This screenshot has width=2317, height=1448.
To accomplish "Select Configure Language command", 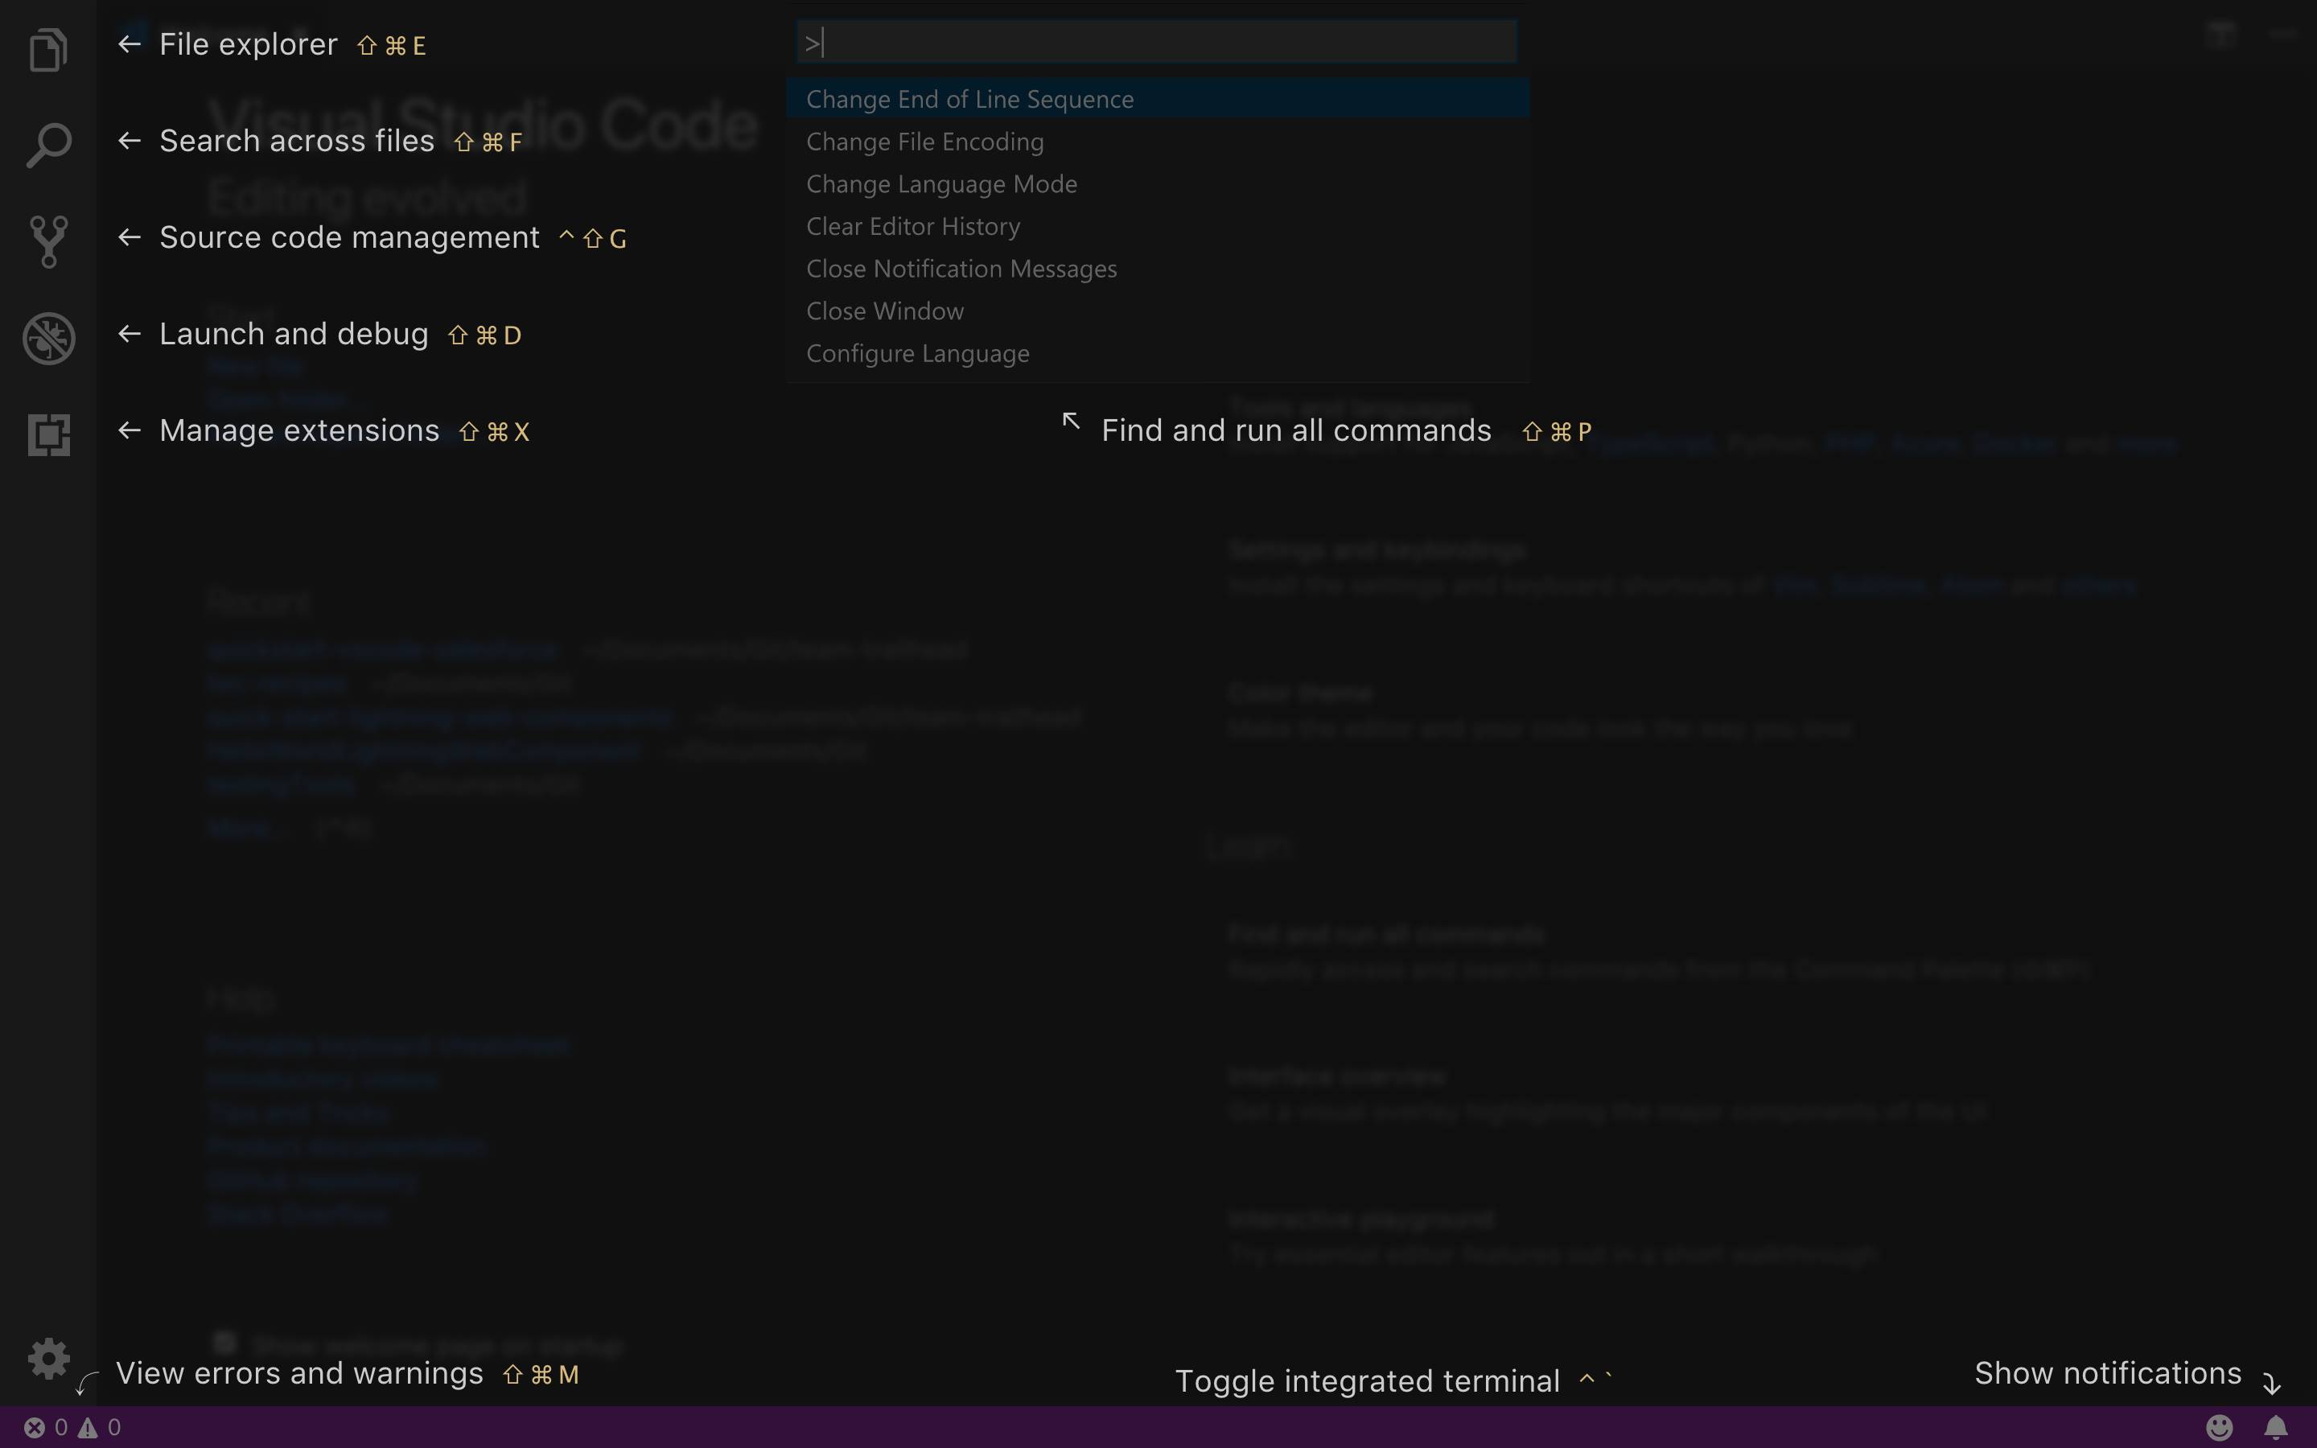I will [1158, 353].
